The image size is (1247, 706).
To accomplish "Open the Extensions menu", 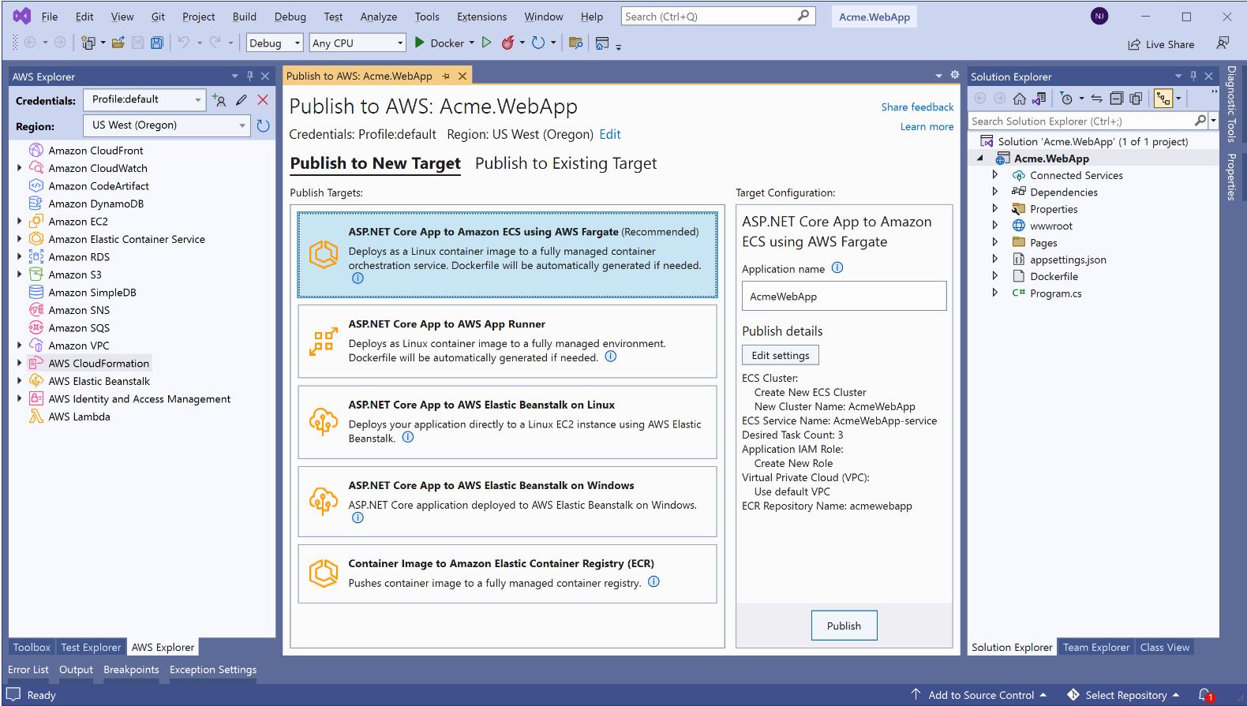I will 481,17.
